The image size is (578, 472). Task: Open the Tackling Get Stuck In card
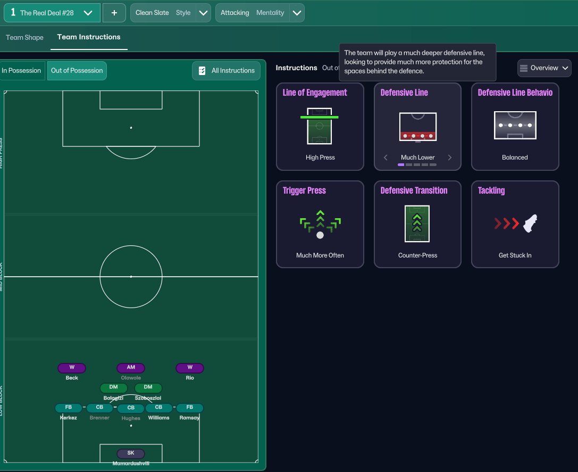(x=515, y=225)
